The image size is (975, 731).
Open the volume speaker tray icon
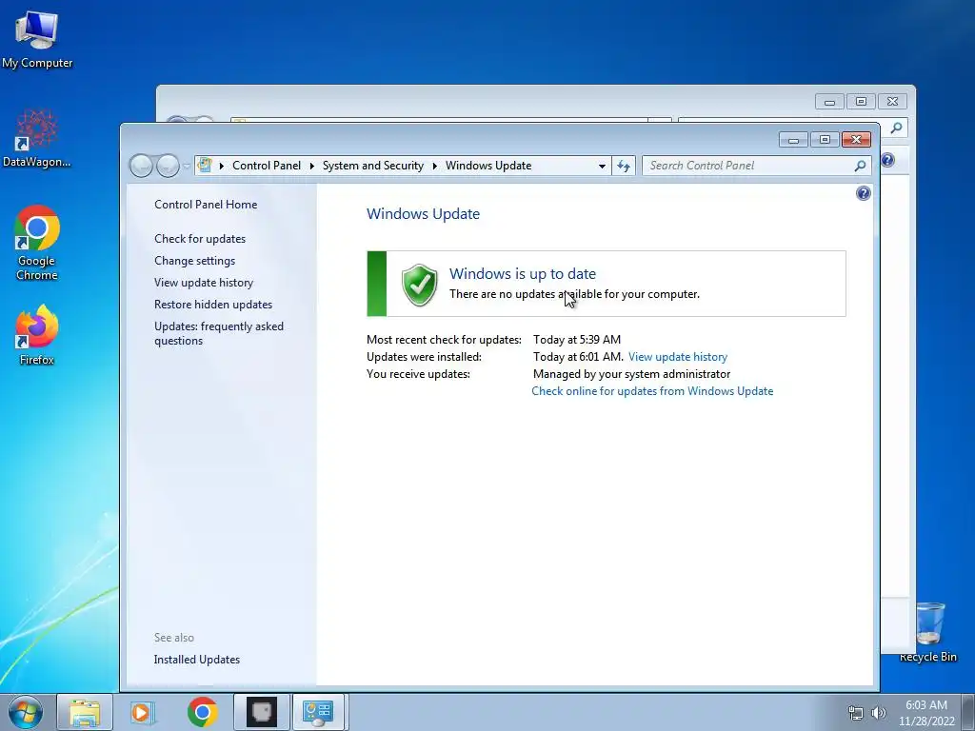click(x=879, y=714)
